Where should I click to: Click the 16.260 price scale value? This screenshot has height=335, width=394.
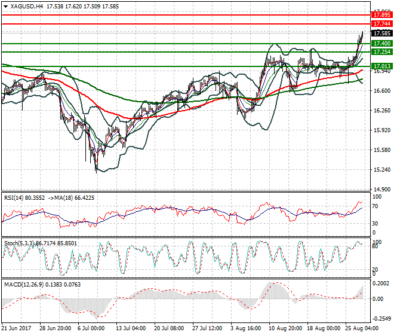(382, 111)
